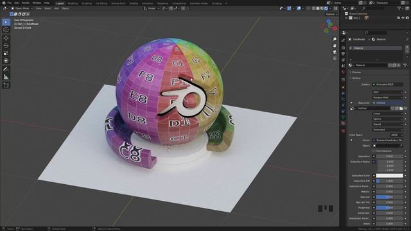Open the Render menu
The image size is (411, 231).
26,3
